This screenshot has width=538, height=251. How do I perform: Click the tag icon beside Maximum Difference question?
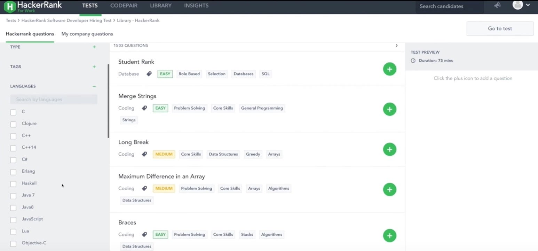(144, 188)
